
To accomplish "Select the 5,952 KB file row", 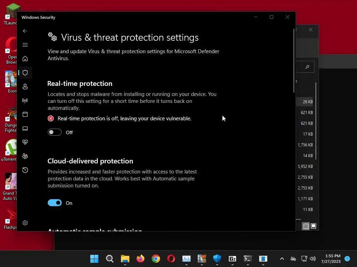I will pyautogui.click(x=305, y=167).
